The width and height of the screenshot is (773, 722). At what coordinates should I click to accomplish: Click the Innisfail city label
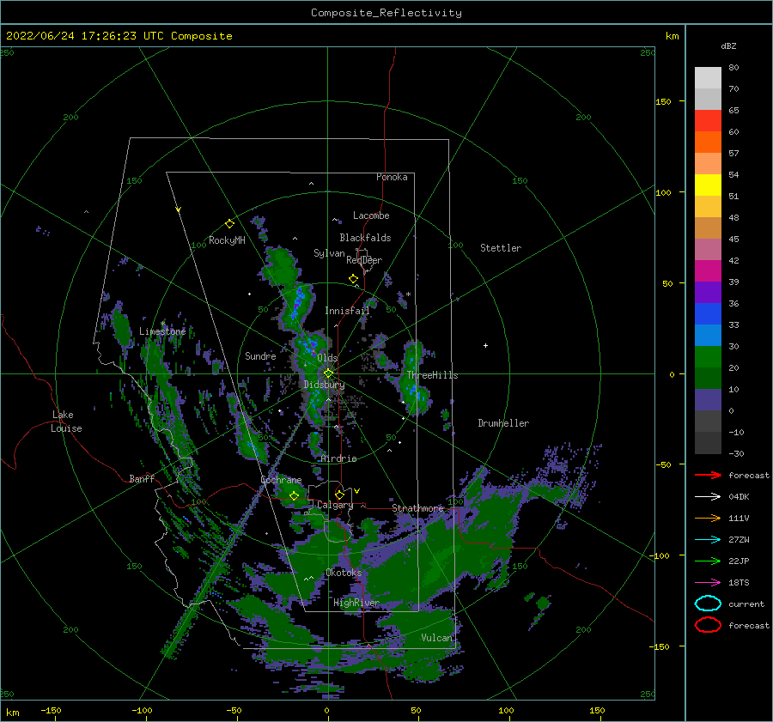[347, 311]
